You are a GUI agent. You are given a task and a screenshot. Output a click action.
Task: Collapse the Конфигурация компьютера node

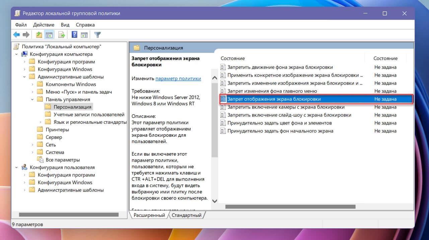16,54
